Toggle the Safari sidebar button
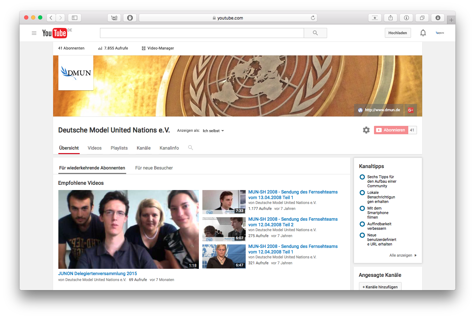This screenshot has height=318, width=475. [x=74, y=18]
